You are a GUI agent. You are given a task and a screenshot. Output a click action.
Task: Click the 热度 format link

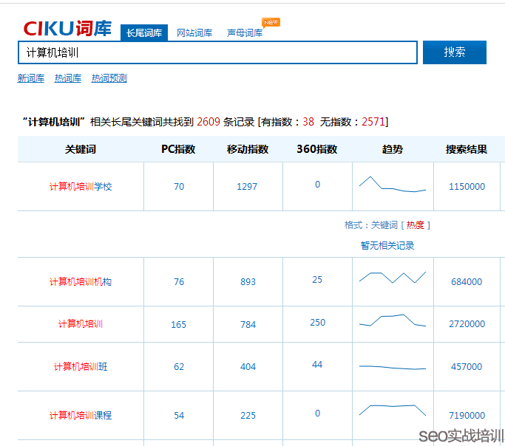(416, 225)
